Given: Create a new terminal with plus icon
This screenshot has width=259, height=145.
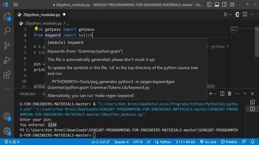Looking at the screenshot, I should point(210,94).
